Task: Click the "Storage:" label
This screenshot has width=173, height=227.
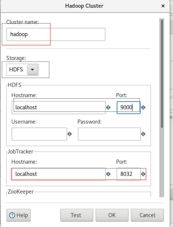Action: pos(16,58)
